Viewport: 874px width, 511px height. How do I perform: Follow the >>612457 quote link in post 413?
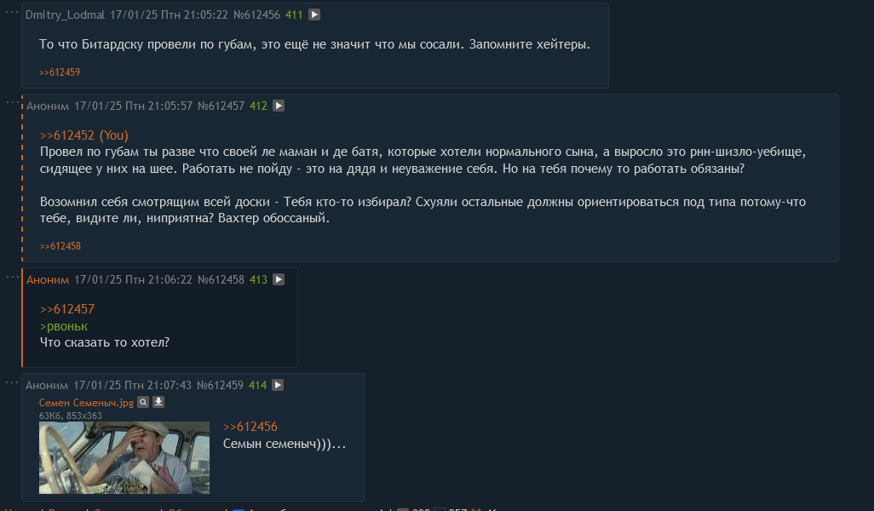pos(67,309)
